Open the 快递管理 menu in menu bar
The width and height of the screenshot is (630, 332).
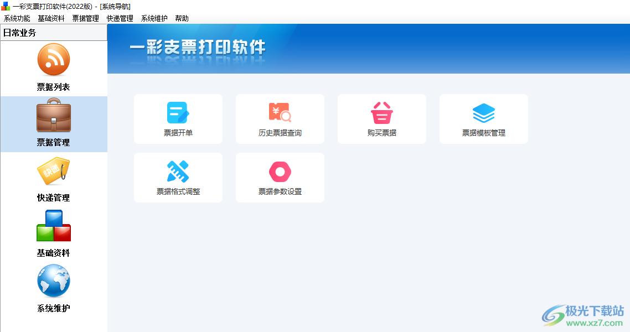(x=120, y=18)
